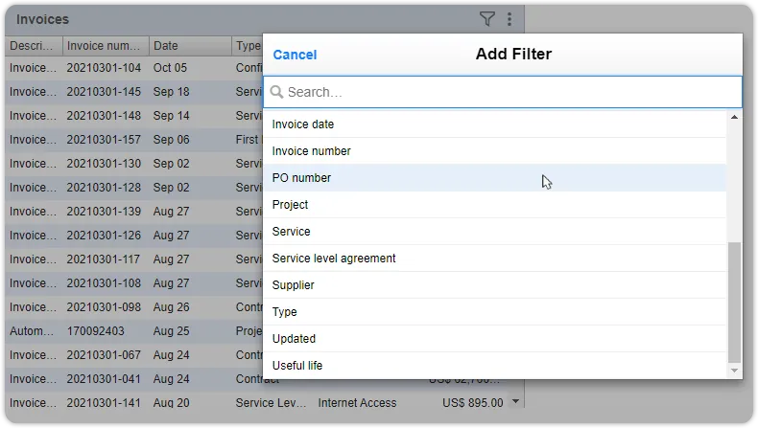Click the Sep 06 date cell

[x=171, y=140]
